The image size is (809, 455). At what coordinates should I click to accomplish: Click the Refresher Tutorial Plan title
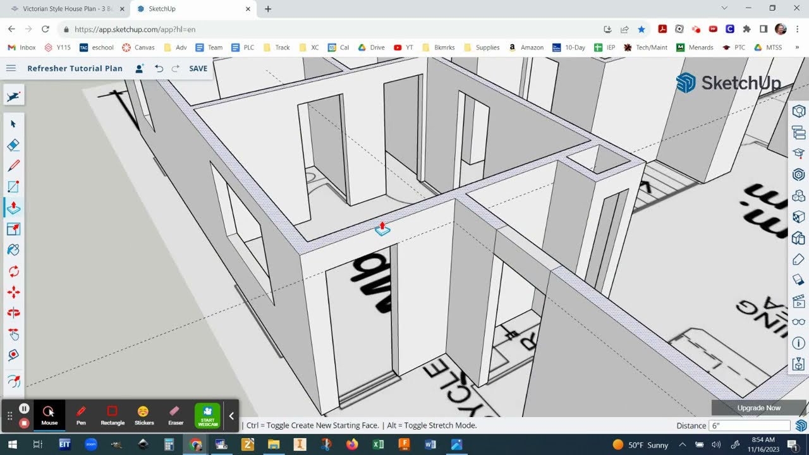[x=75, y=68]
